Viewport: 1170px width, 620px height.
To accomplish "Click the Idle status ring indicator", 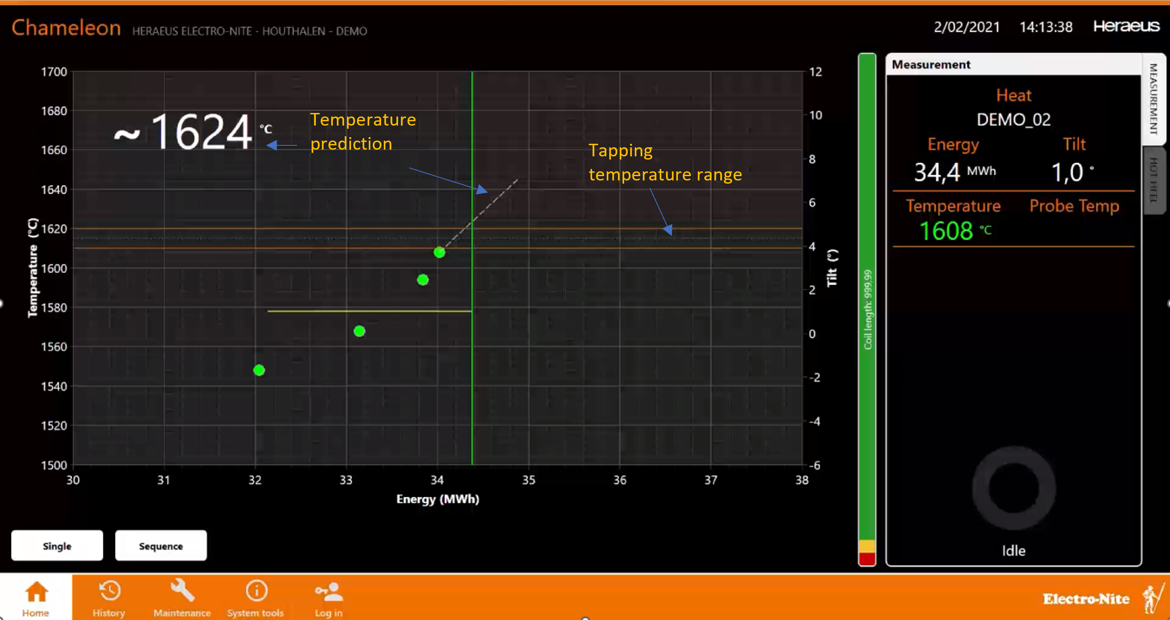I will coord(1013,488).
